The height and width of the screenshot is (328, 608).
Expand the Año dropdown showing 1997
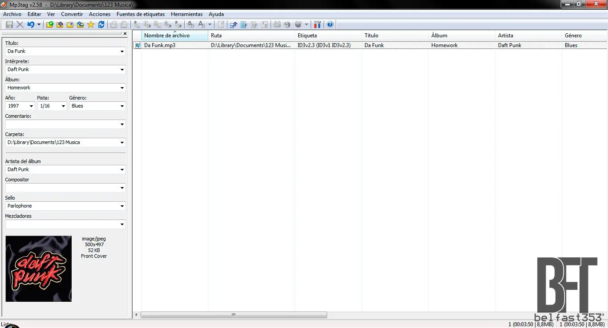coord(31,106)
